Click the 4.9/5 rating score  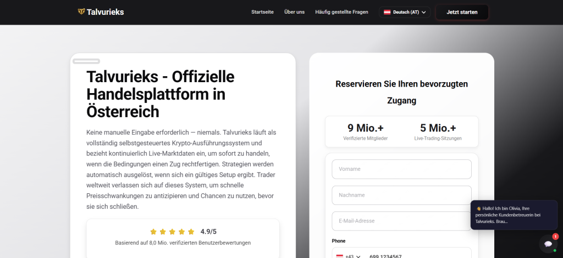click(x=208, y=232)
